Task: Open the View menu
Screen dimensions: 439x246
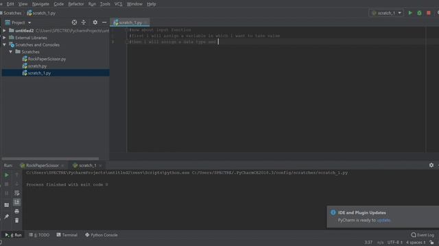Action: 23,4
